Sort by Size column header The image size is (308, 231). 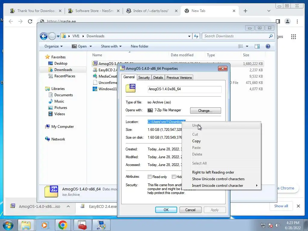point(246,55)
